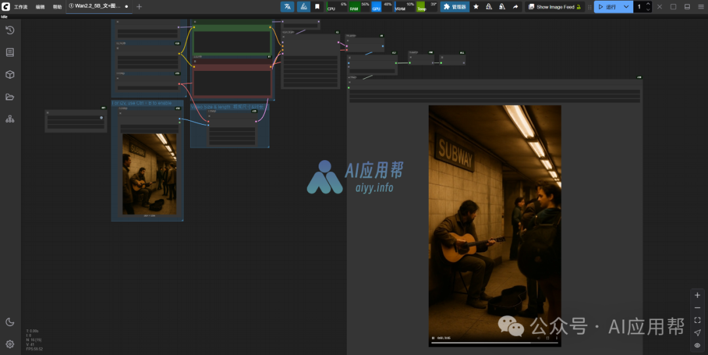Fit view to canvas icon
This screenshot has height=355, width=708.
[x=698, y=320]
